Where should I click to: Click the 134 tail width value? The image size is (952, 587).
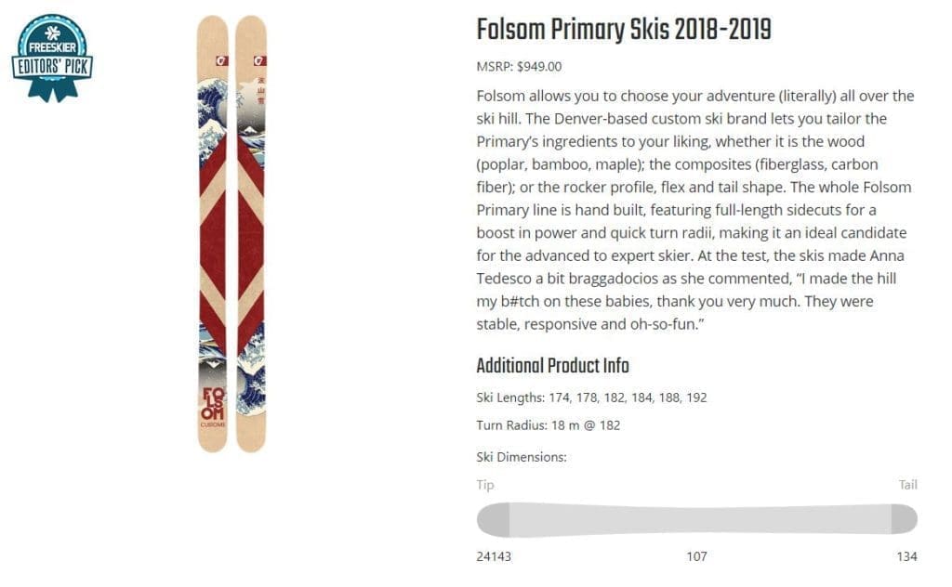point(907,556)
